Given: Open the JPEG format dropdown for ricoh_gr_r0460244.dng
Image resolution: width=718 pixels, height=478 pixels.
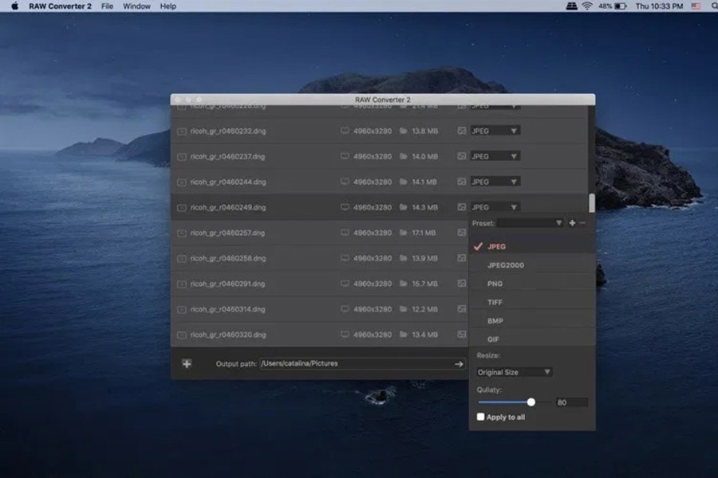Looking at the screenshot, I should [494, 182].
